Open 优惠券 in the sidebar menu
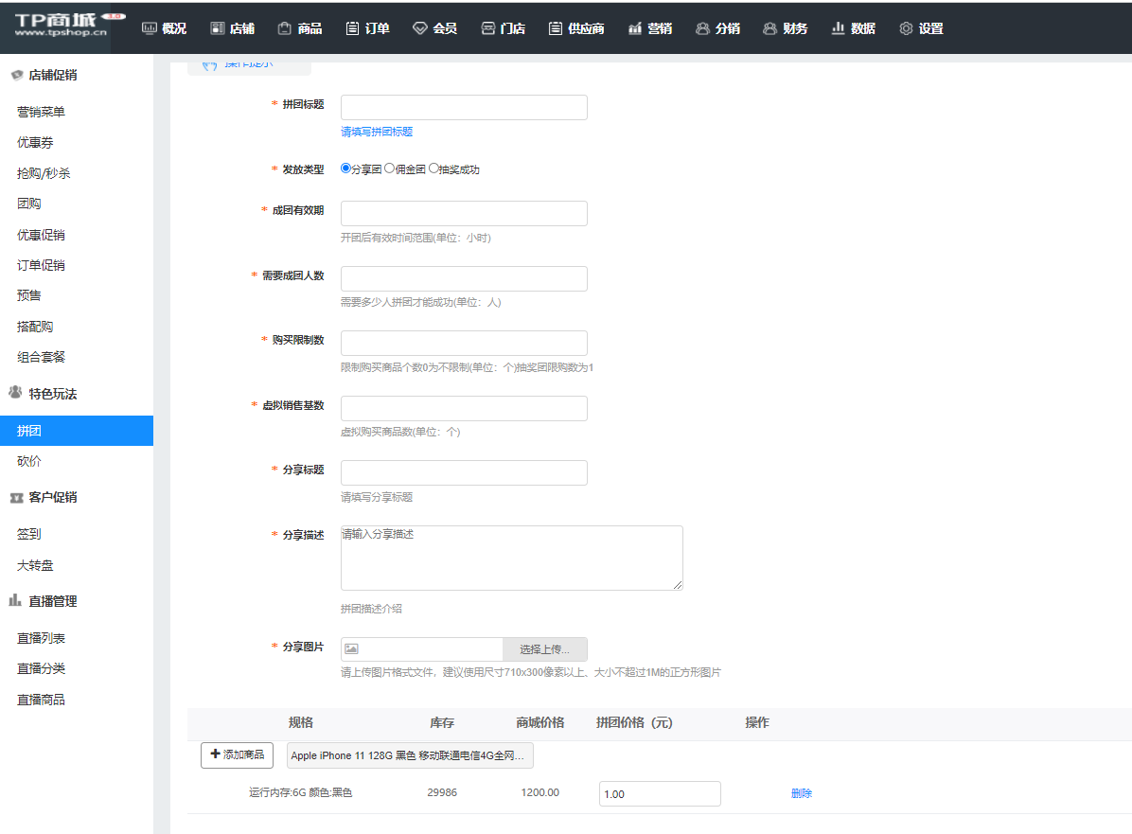The height and width of the screenshot is (834, 1132). coord(35,142)
